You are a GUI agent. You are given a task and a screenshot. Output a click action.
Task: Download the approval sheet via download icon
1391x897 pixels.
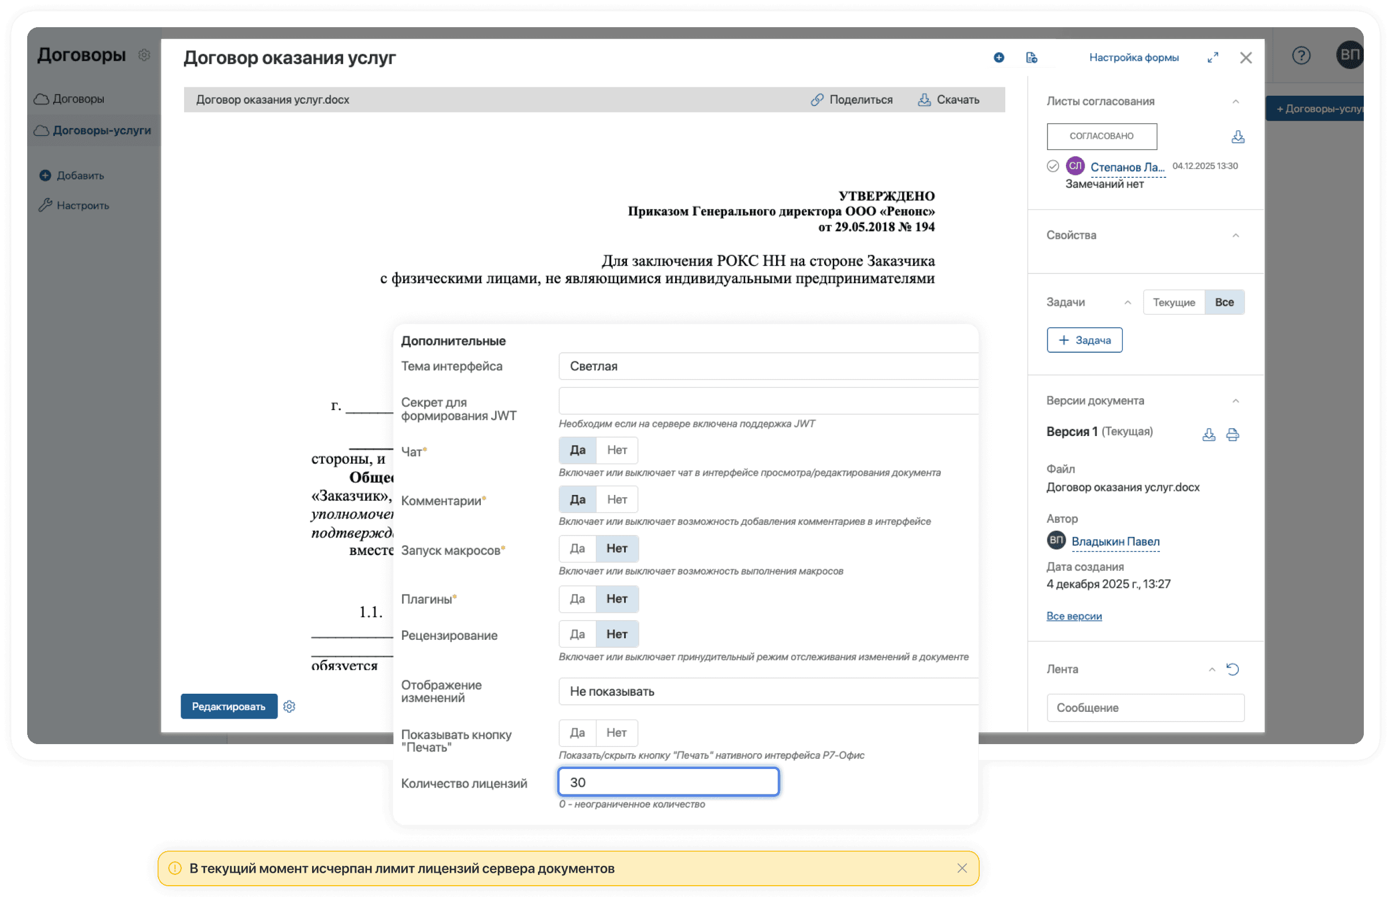coord(1238,137)
